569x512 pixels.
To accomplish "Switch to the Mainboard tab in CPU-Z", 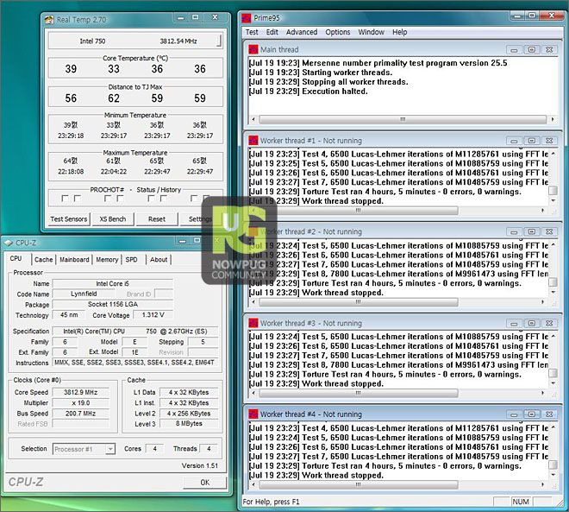I will tap(74, 259).
